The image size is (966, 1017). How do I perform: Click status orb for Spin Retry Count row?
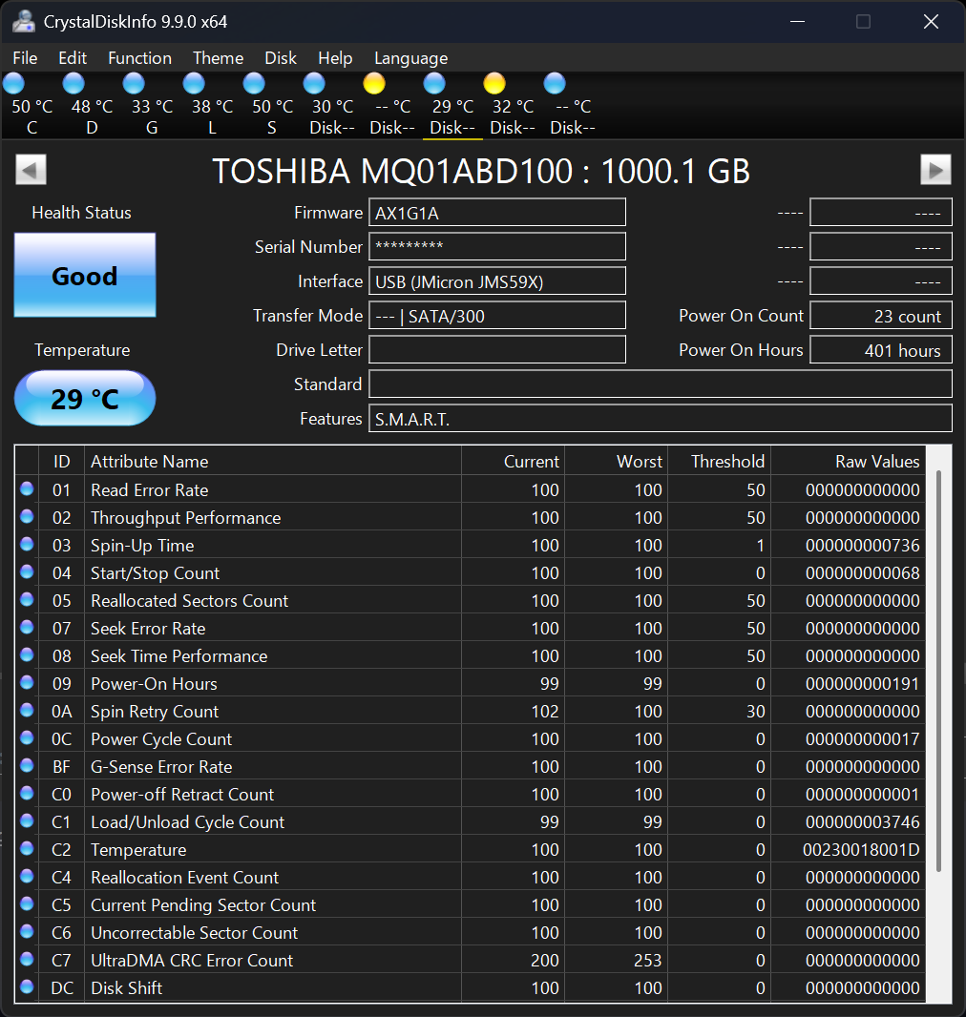click(x=27, y=710)
